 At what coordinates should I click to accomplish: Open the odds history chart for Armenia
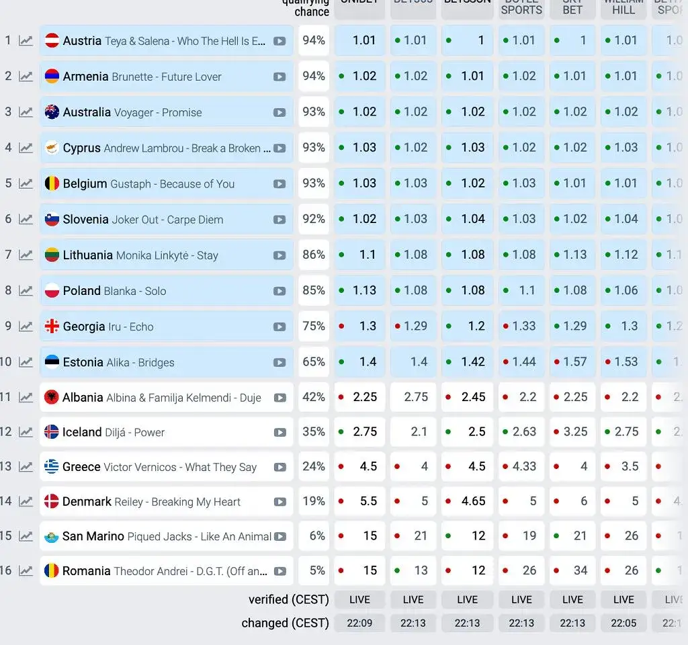tap(26, 77)
